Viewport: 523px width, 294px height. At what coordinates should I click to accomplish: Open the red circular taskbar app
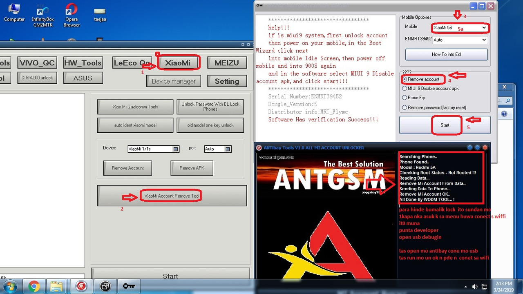(81, 286)
